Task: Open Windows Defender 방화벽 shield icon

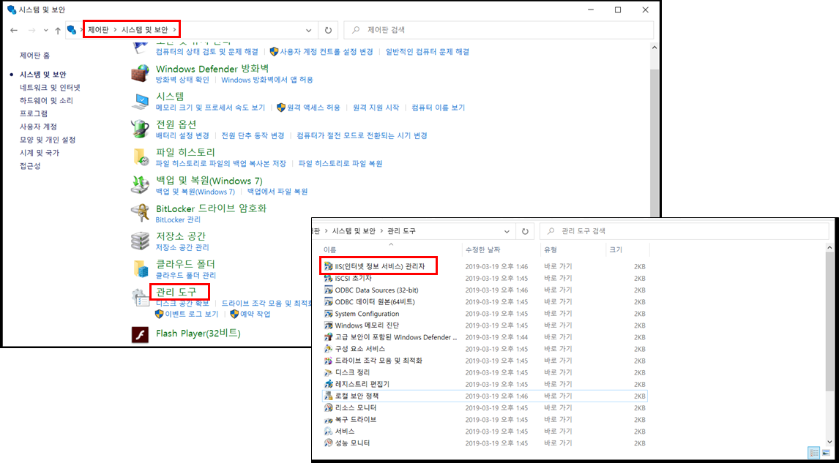Action: [140, 73]
